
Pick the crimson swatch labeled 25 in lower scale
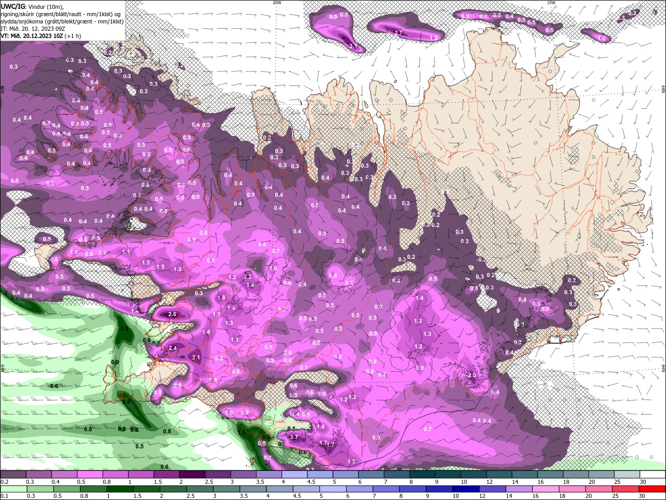(x=624, y=489)
